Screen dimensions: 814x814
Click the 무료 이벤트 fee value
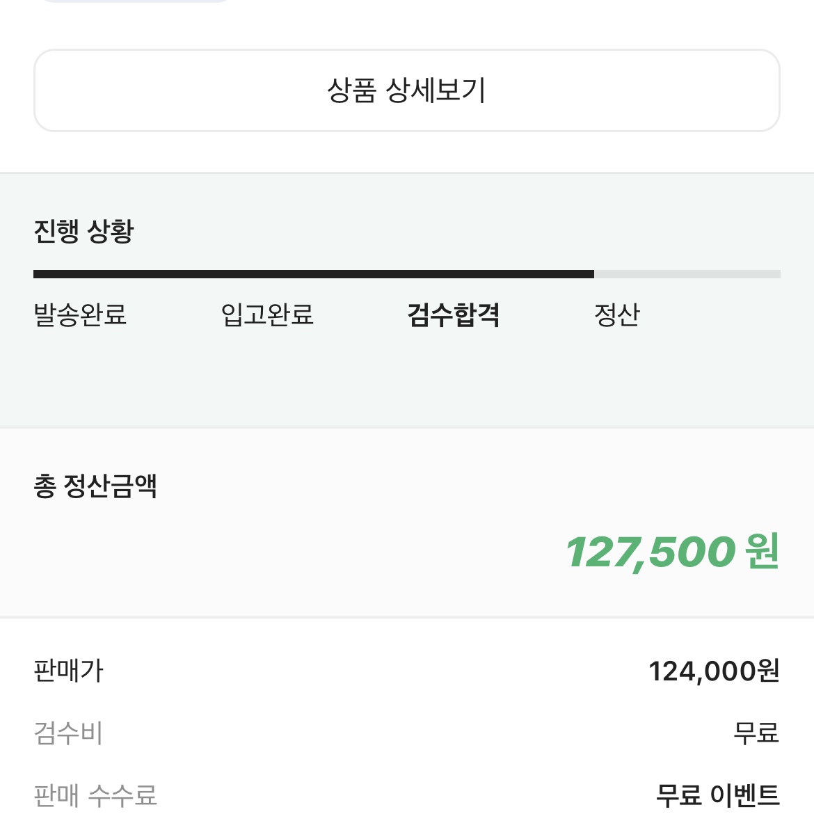[x=718, y=795]
